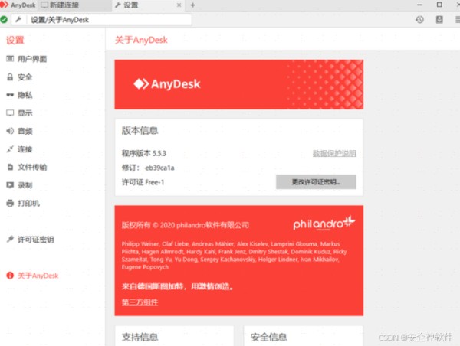Click the 关于AnyDesk page heading
Screen dimensions: 460x346
coord(141,40)
